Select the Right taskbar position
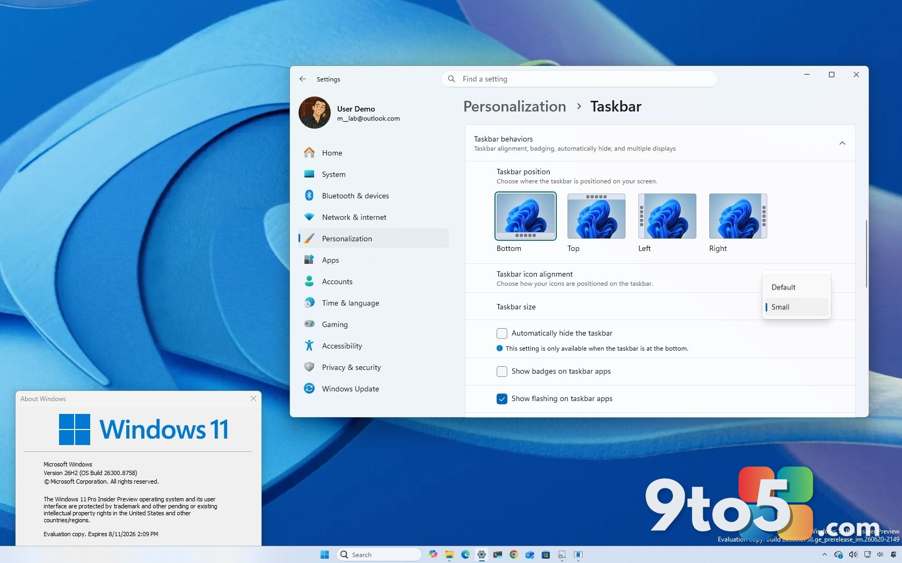Viewport: 902px width, 563px height. point(738,216)
